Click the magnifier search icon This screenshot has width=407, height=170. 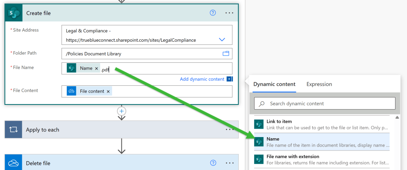point(262,104)
